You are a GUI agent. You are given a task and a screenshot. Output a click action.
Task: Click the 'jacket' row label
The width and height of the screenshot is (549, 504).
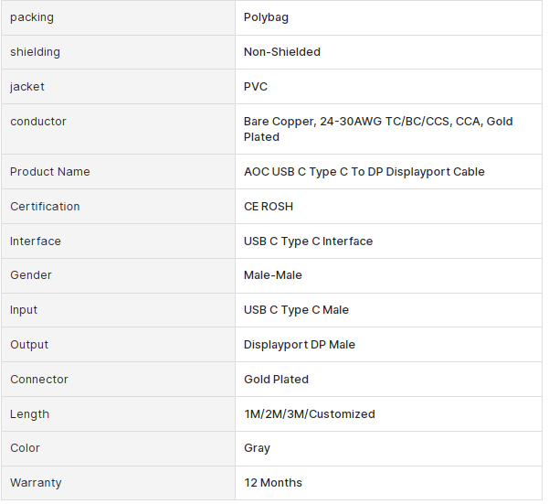click(x=27, y=87)
